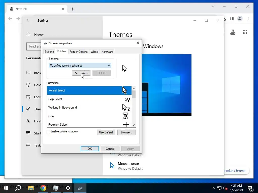Open the Pointer Options tab
The height and width of the screenshot is (193, 258).
click(79, 52)
